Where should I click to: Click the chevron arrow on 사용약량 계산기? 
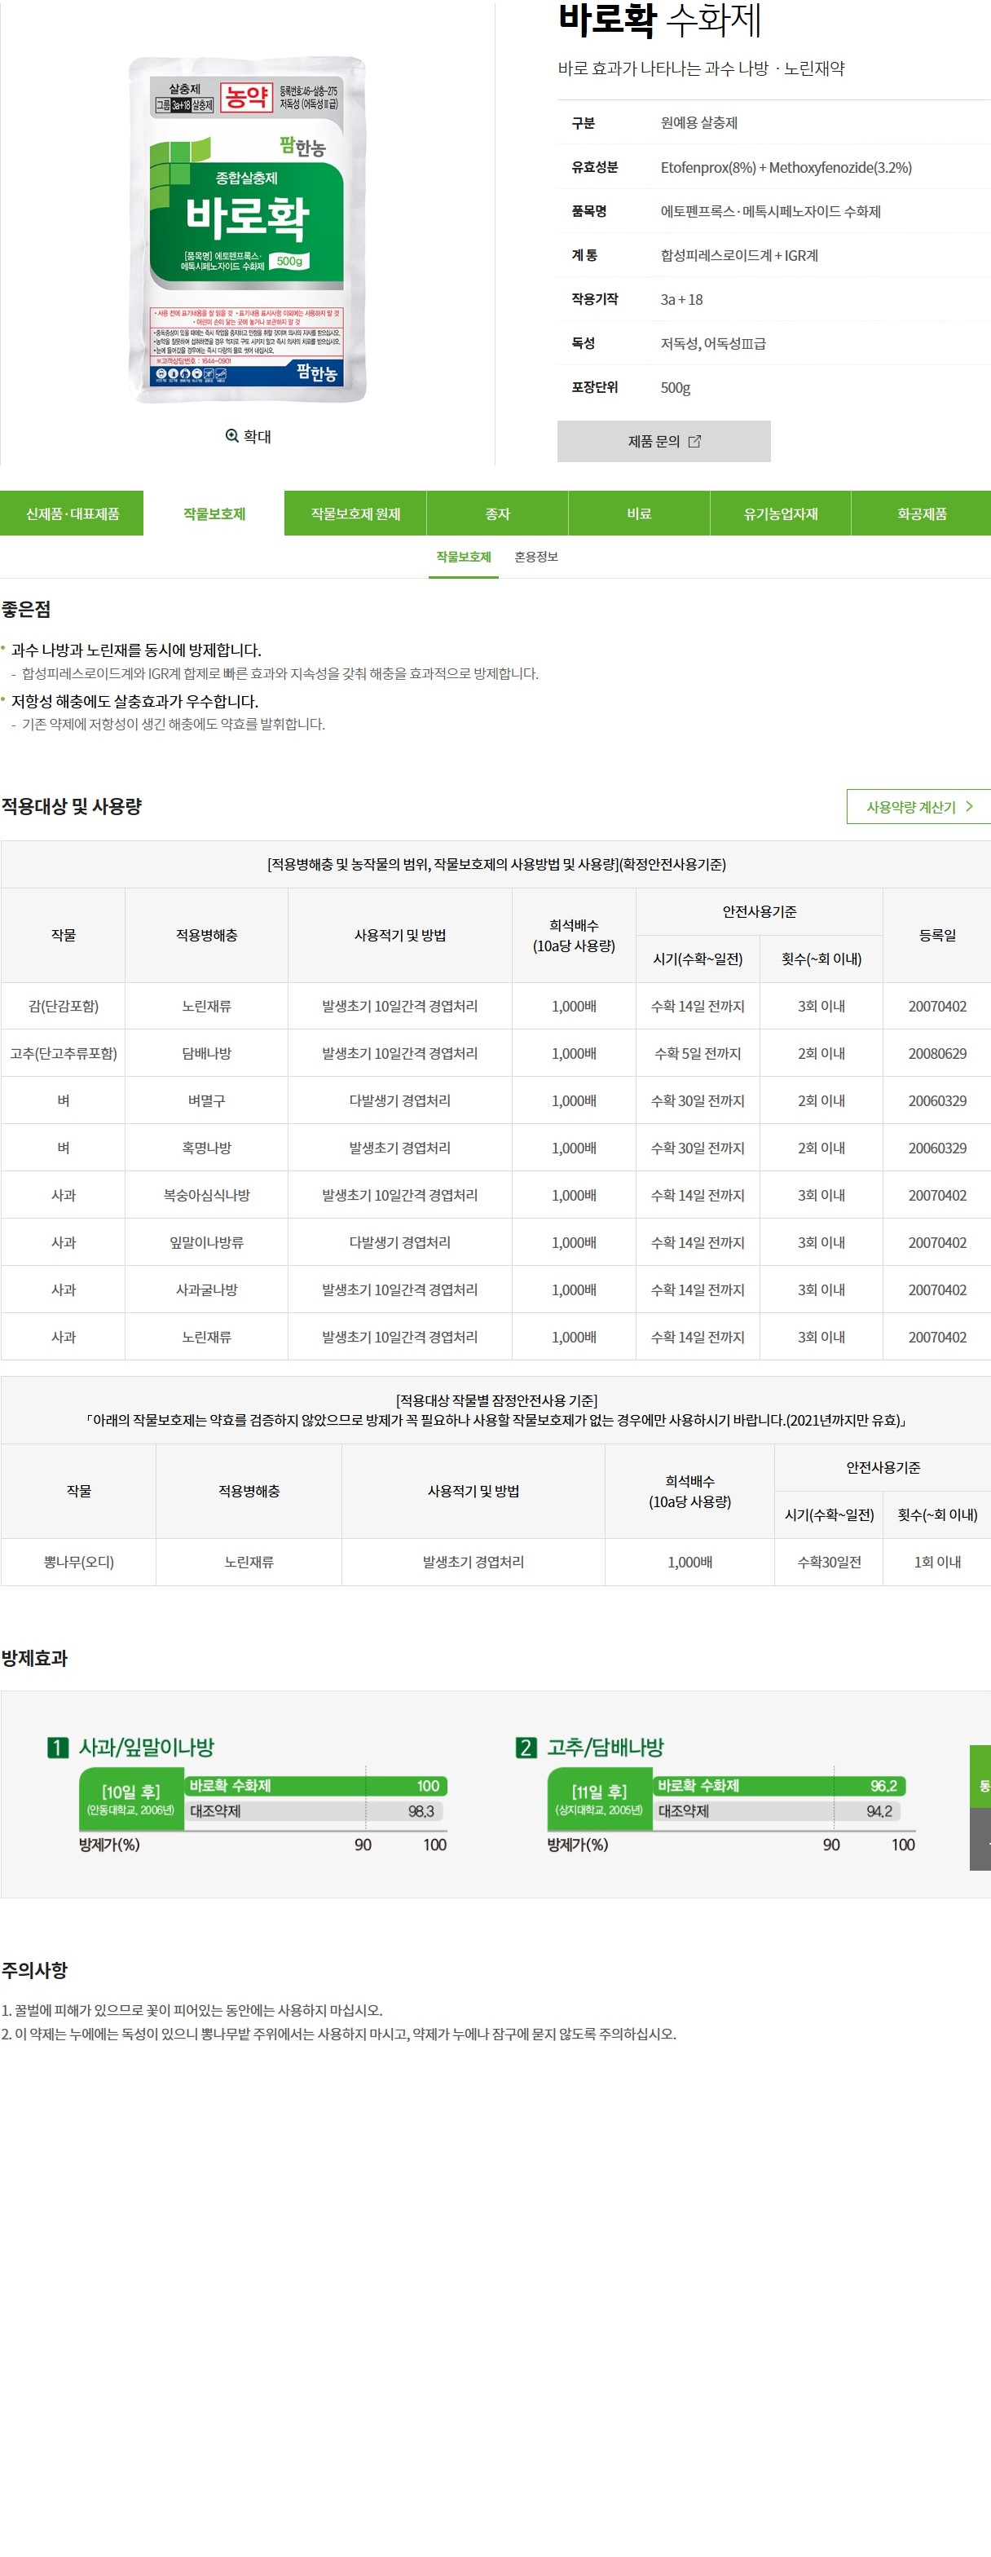click(x=969, y=806)
